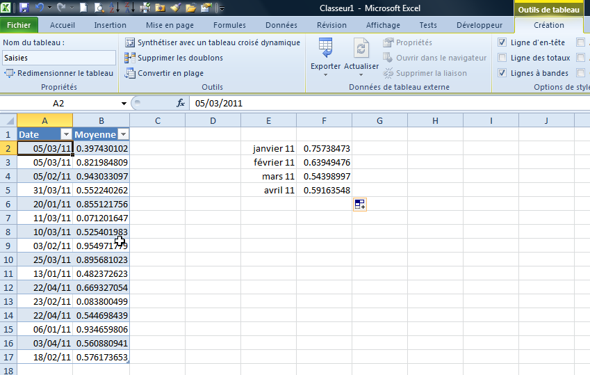Click the auto-expansion options smart tag
Screen dimensions: 590x375
[x=360, y=205]
